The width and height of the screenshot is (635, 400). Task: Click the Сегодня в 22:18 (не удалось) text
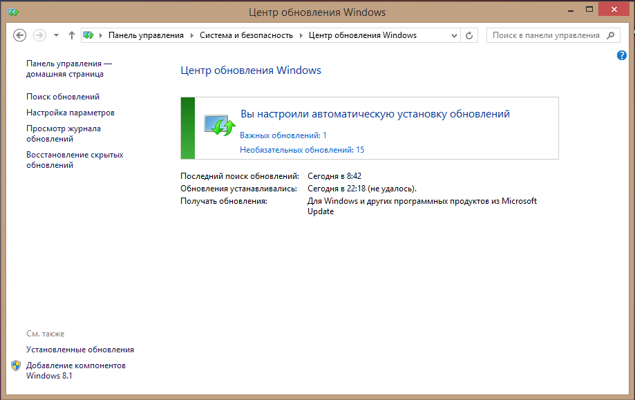[x=362, y=189]
